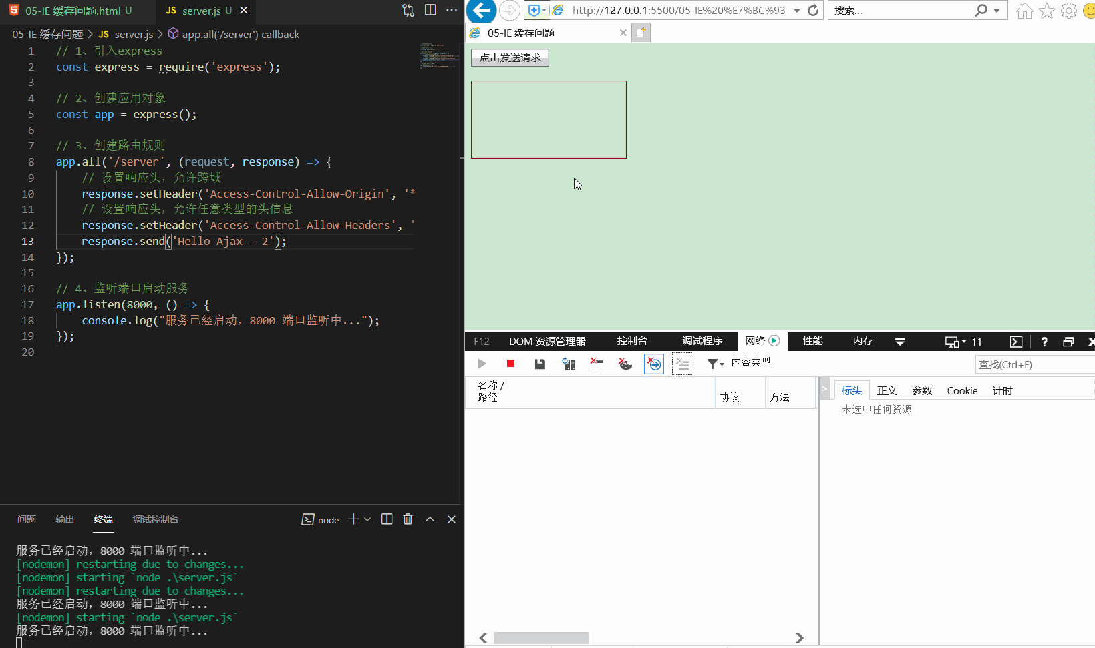Click the IE forward navigation arrow
The image size is (1095, 648).
[x=509, y=11]
